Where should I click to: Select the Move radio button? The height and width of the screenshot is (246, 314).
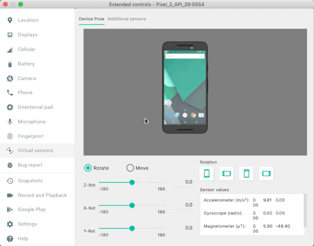point(130,168)
